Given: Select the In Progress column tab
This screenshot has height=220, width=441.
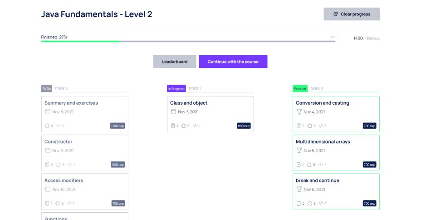Looking at the screenshot, I should [x=176, y=88].
